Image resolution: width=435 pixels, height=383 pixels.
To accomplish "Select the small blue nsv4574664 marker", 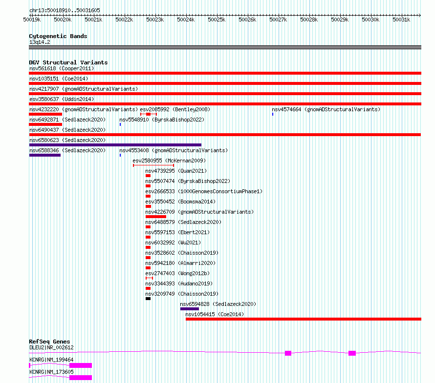I will click(273, 114).
